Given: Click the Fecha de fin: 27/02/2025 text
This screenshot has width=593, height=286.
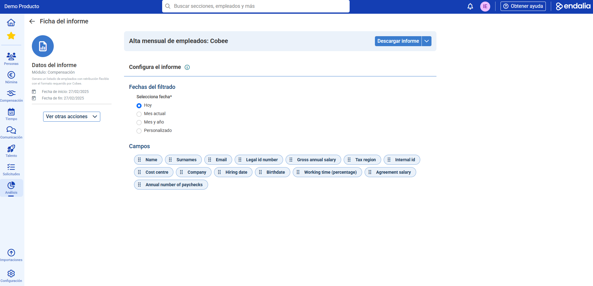Looking at the screenshot, I should coord(63,98).
